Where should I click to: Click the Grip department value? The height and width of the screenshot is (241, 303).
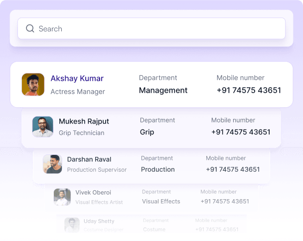(147, 132)
